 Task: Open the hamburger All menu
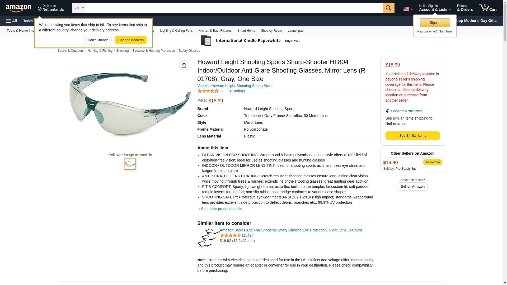12,21
